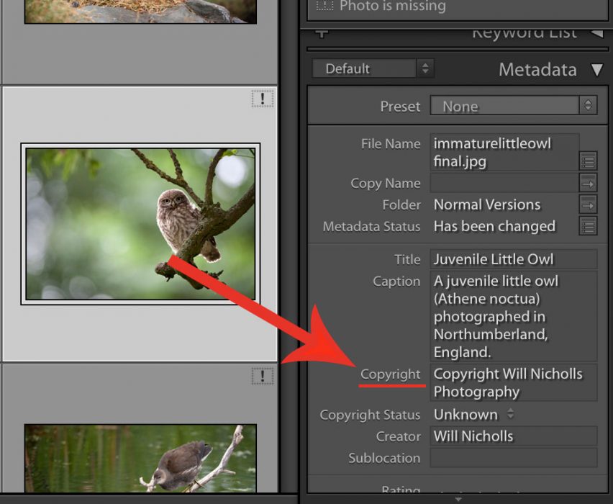Select the Copyright Will Nicholls Photography field

pos(513,382)
